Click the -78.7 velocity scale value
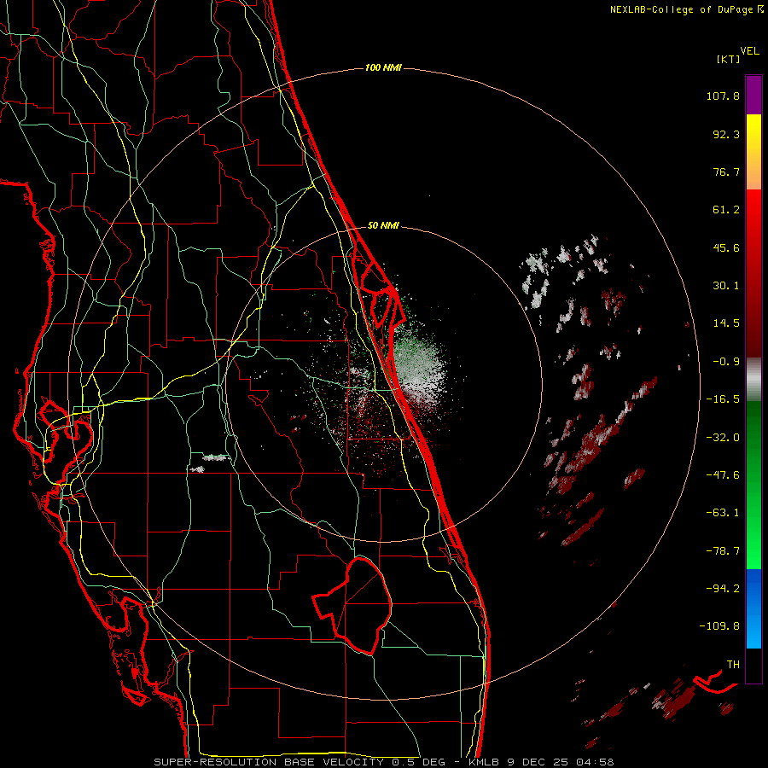This screenshot has width=768, height=768. (723, 551)
